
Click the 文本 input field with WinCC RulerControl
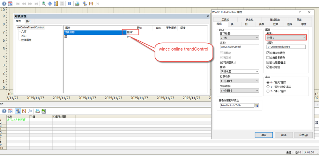pyautogui.click(x=239, y=47)
